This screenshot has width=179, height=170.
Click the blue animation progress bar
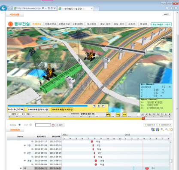pos(48,106)
